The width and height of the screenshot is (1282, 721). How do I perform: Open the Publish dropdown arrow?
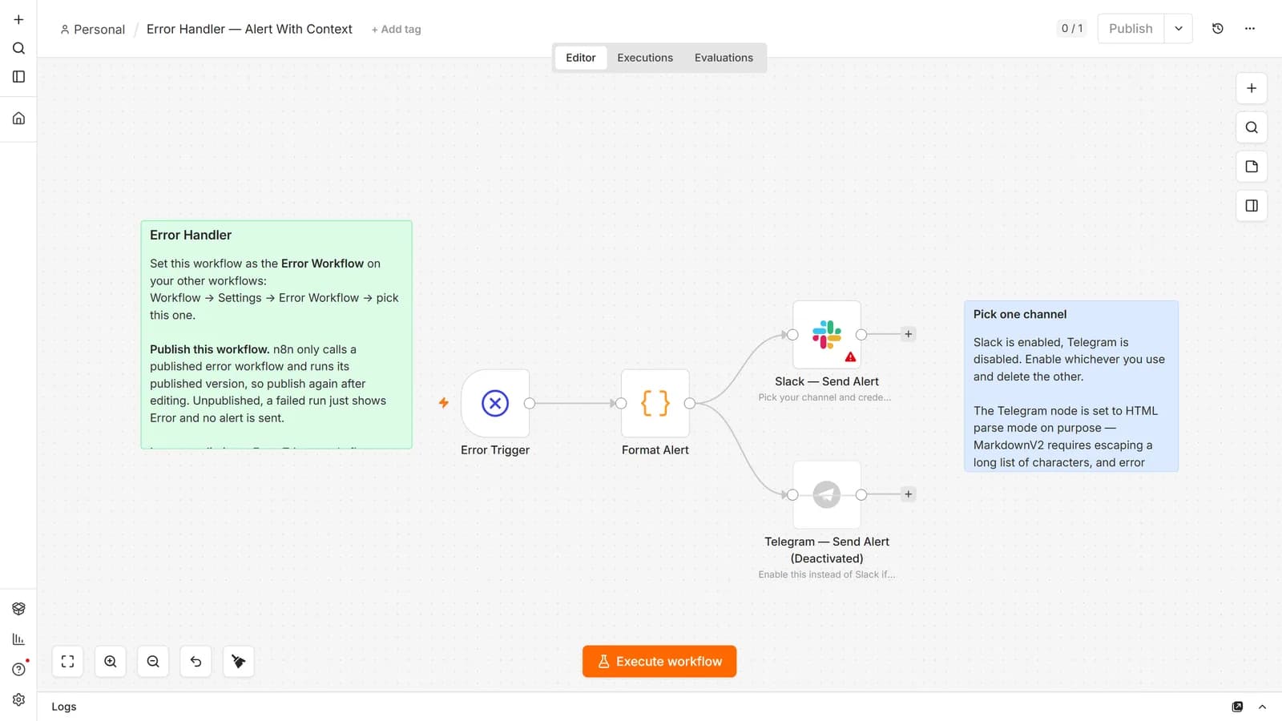tap(1179, 29)
